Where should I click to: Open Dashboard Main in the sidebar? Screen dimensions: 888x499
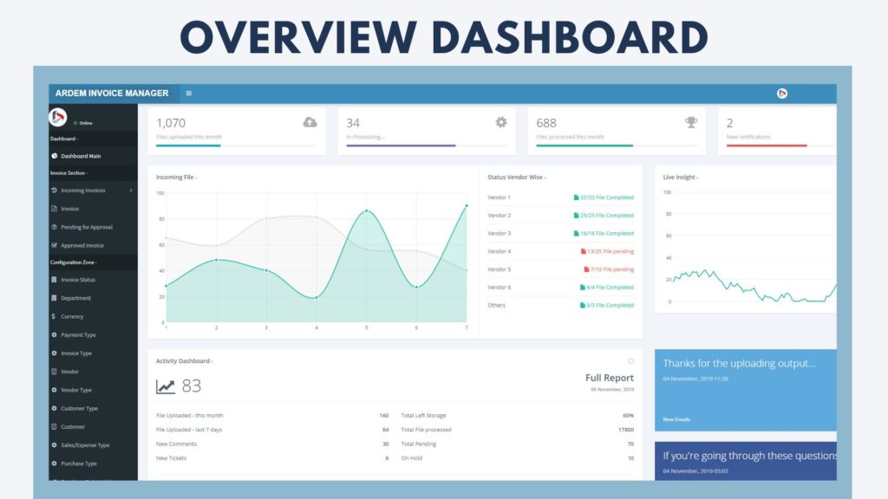(x=81, y=156)
